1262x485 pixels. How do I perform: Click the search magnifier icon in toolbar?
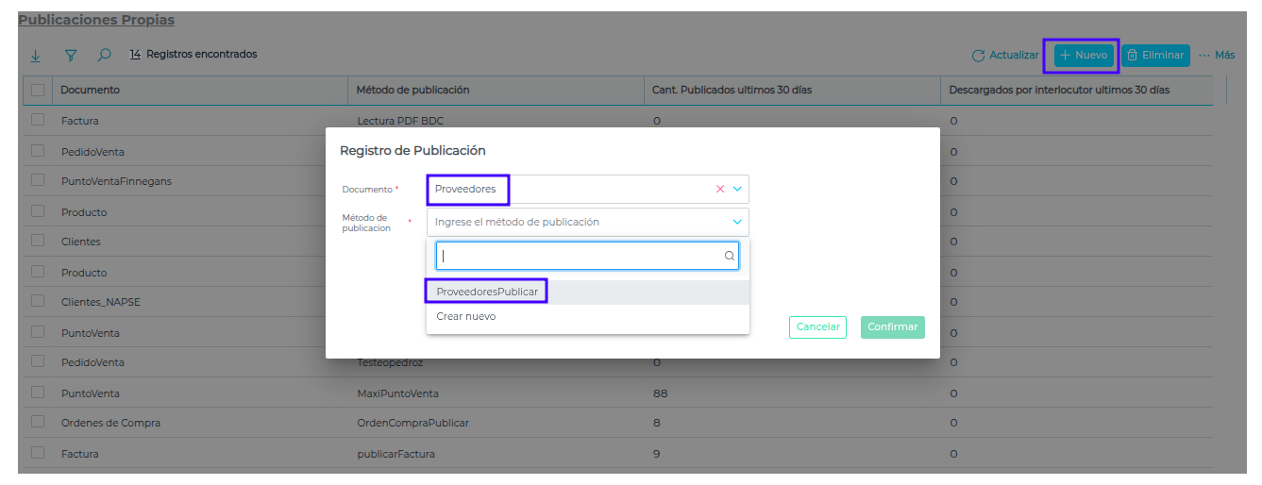[104, 56]
